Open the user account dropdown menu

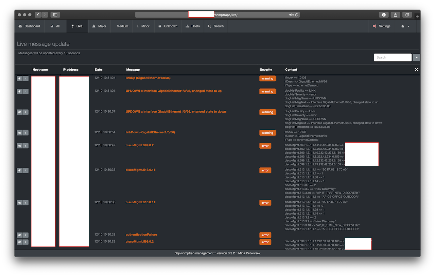405,26
